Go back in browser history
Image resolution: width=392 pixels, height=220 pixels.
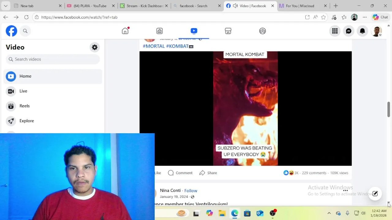coord(6,17)
